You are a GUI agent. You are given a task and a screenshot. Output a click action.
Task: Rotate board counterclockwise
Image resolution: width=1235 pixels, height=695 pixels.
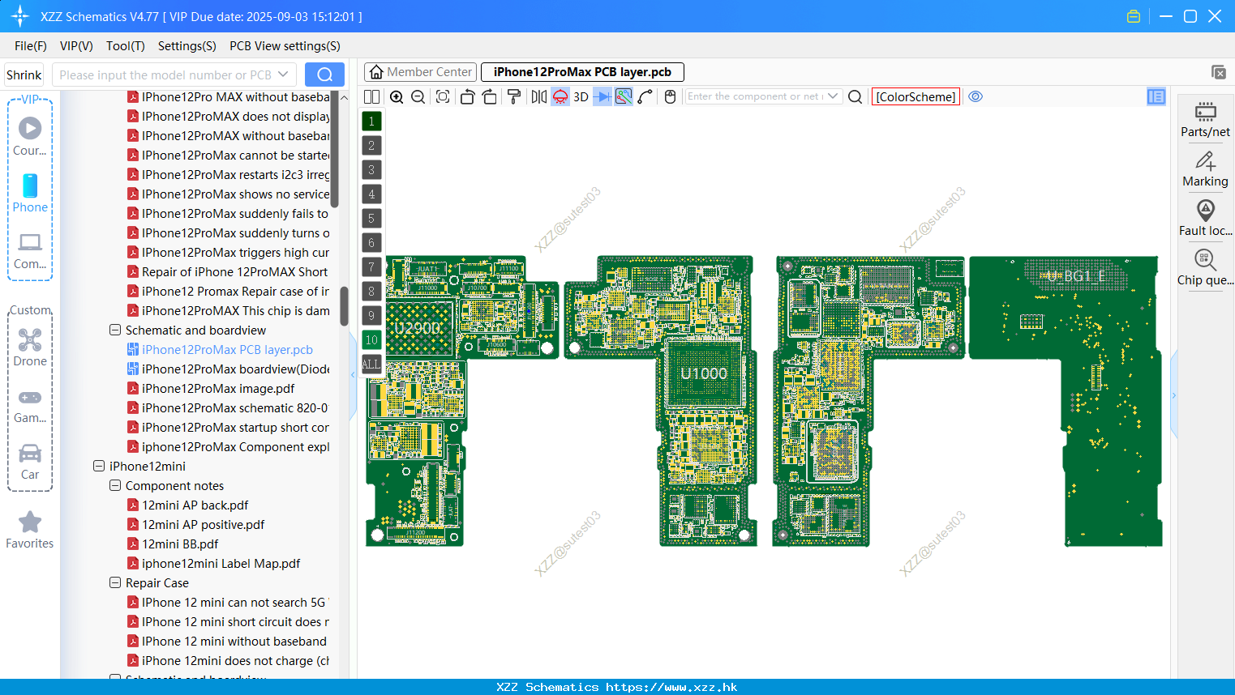[x=467, y=96]
